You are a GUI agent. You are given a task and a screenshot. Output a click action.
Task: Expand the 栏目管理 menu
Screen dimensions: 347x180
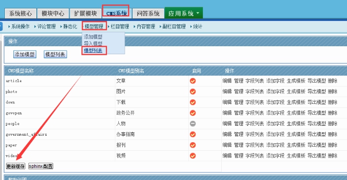tap(120, 26)
